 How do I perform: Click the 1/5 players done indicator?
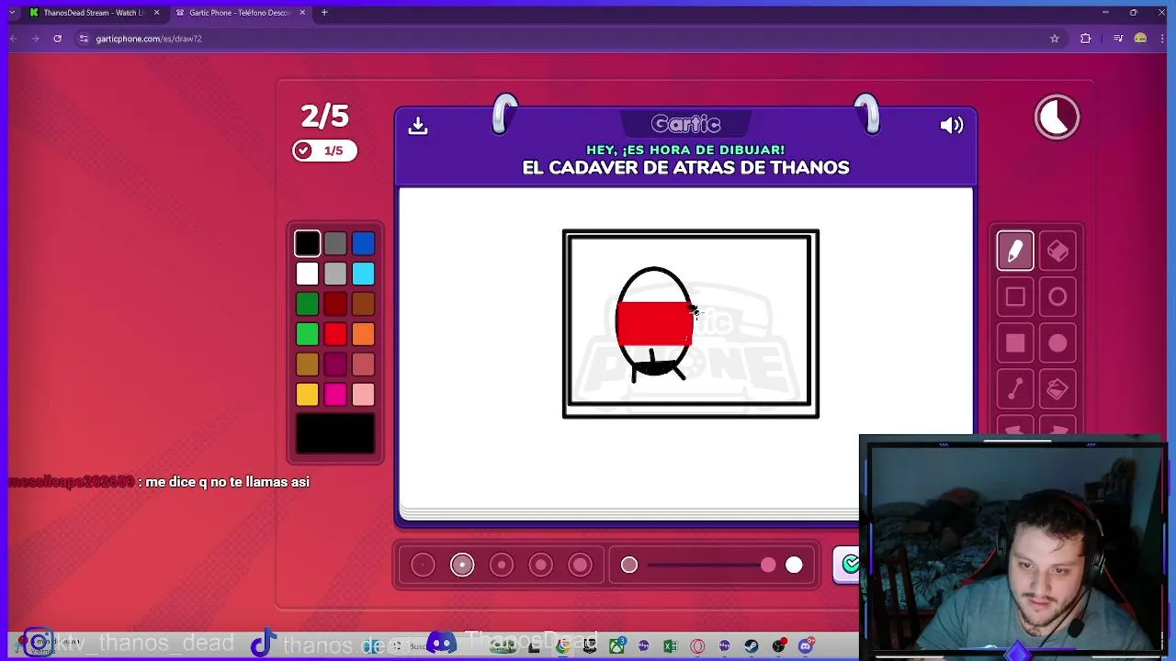tap(324, 151)
